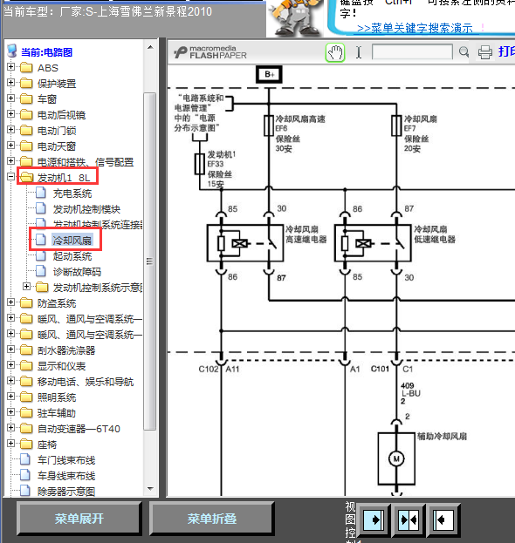Click the C102 connector label
This screenshot has width=515, height=543.
(209, 370)
